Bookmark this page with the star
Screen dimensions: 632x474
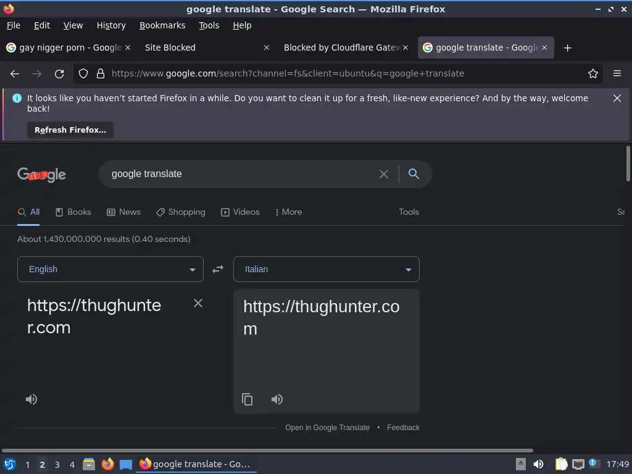pyautogui.click(x=593, y=74)
